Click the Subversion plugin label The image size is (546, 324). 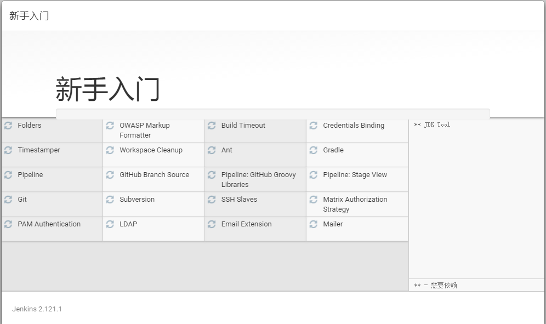coord(137,200)
